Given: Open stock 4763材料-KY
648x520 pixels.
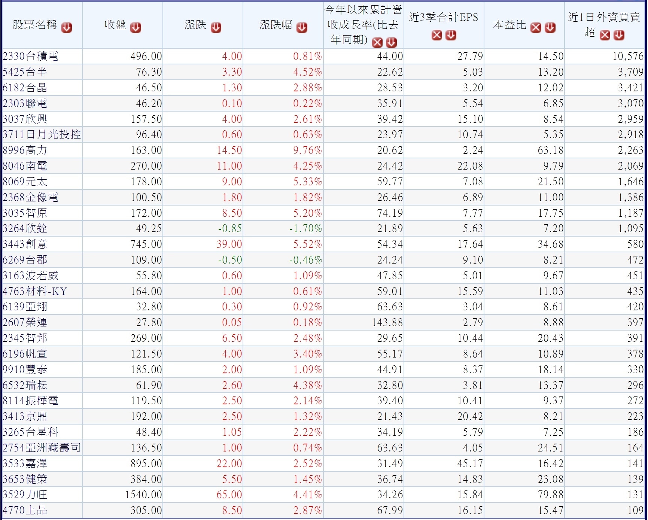Looking at the screenshot, I should (35, 291).
